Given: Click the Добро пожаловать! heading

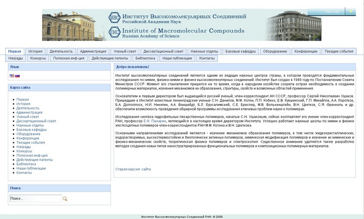Looking at the screenshot, I should (133, 67).
